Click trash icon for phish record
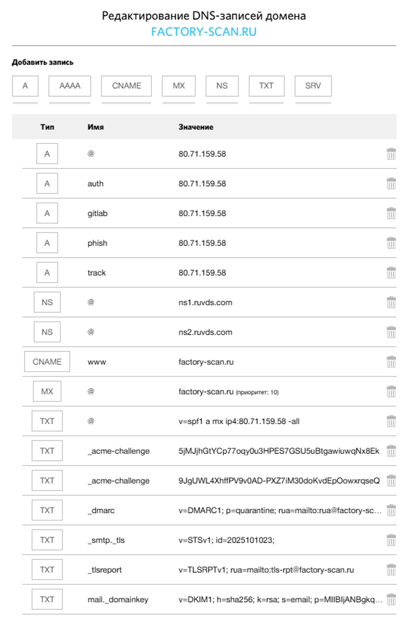This screenshot has height=619, width=408. click(391, 243)
